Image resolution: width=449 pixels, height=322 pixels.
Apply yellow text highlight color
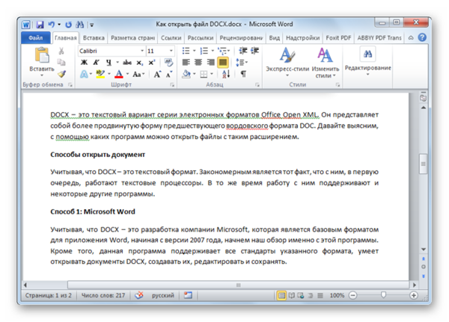[100, 75]
